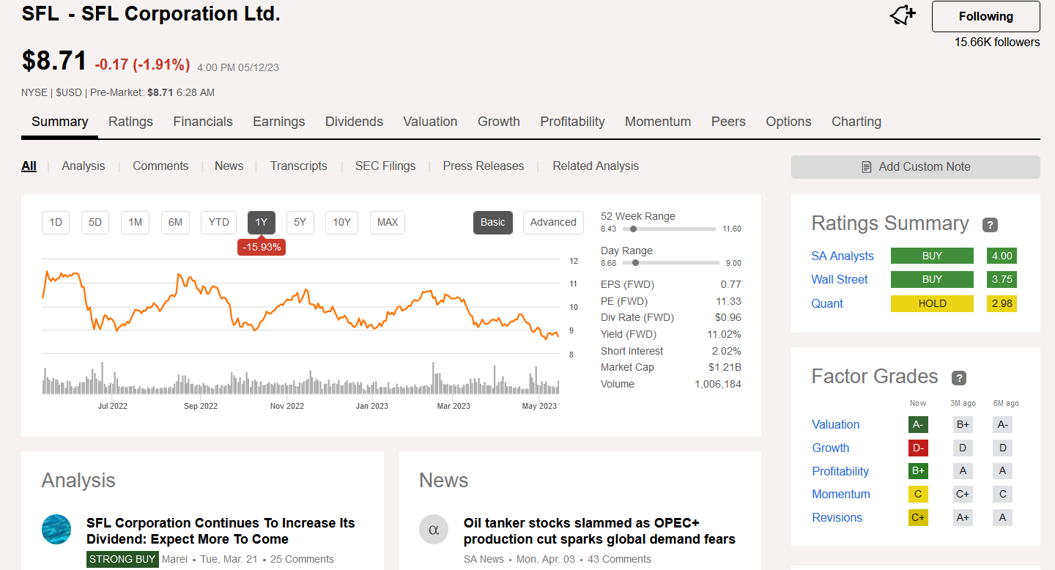Open the Profitability factor grade link

tap(840, 472)
